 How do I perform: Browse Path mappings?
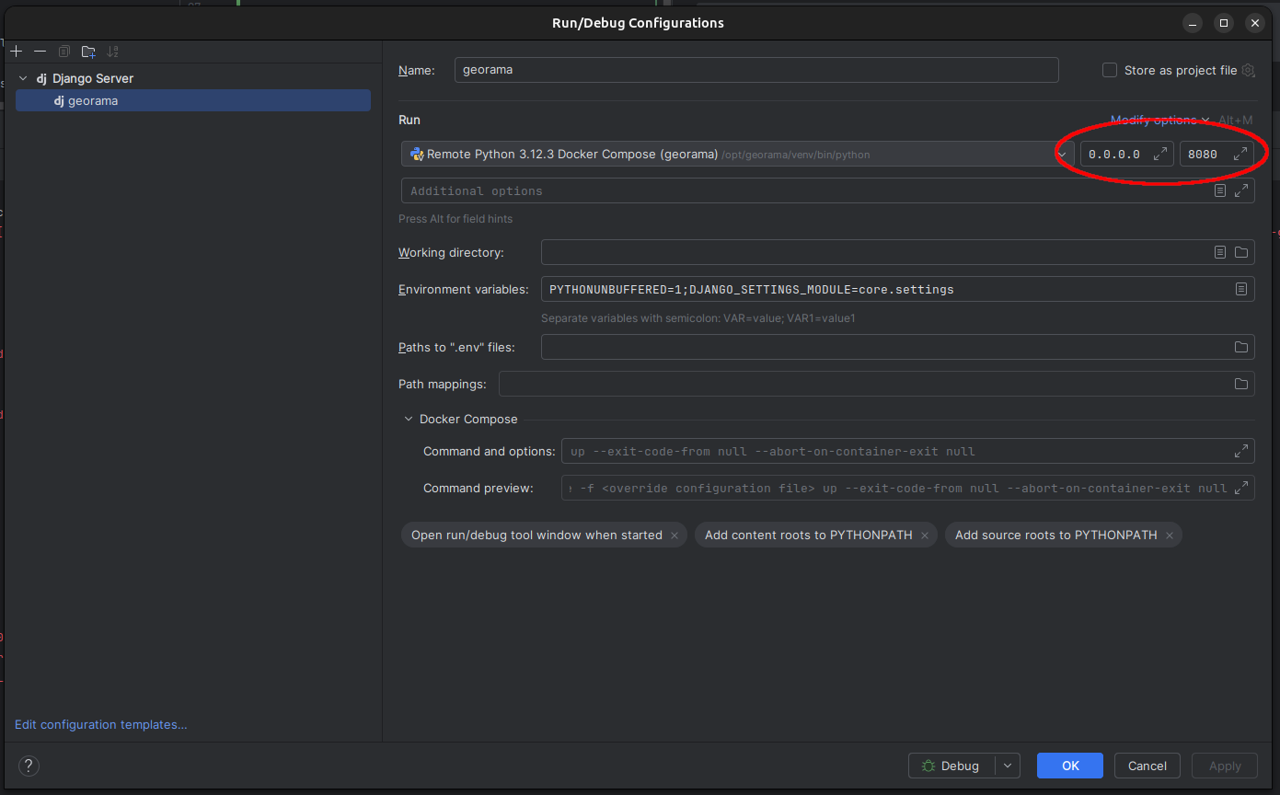coord(1241,384)
